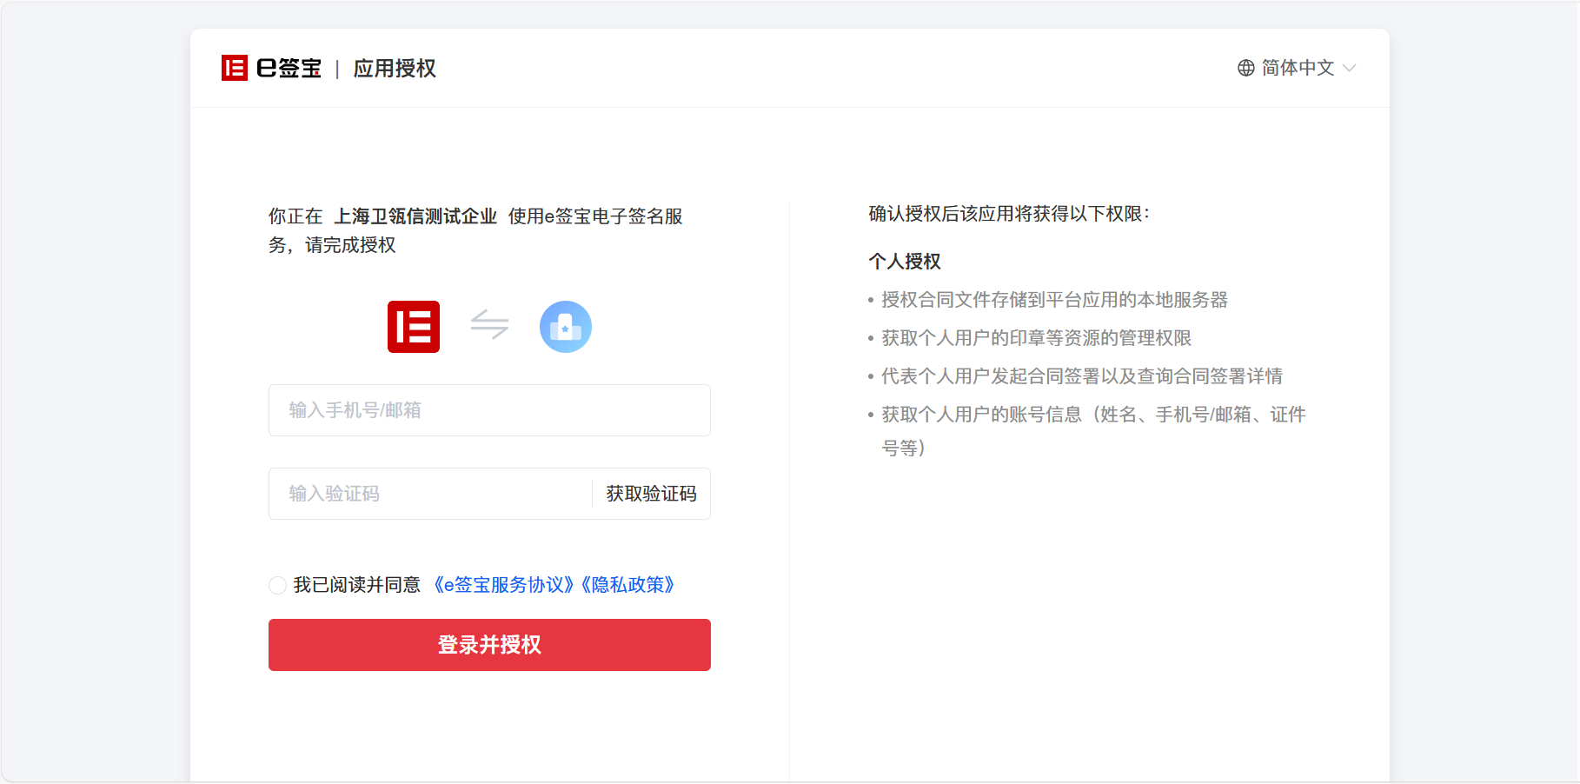Image resolution: width=1580 pixels, height=784 pixels.
Task: Click the 获取个人用户的印章等资源的管理权限 permission line
Action: [x=1036, y=338]
